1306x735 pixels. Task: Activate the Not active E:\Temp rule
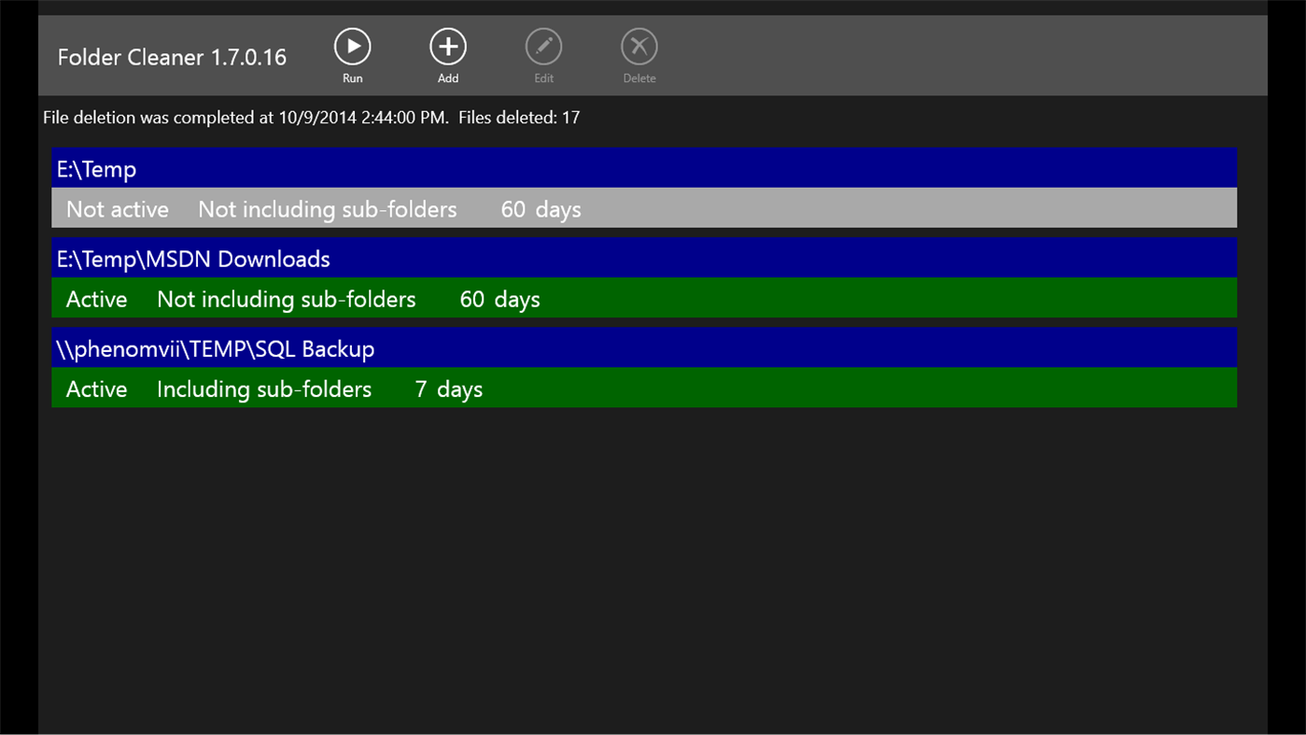click(117, 209)
